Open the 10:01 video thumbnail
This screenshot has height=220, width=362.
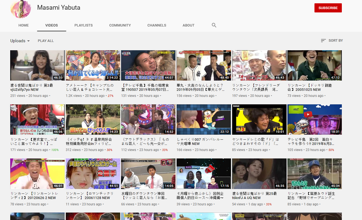pos(259,120)
